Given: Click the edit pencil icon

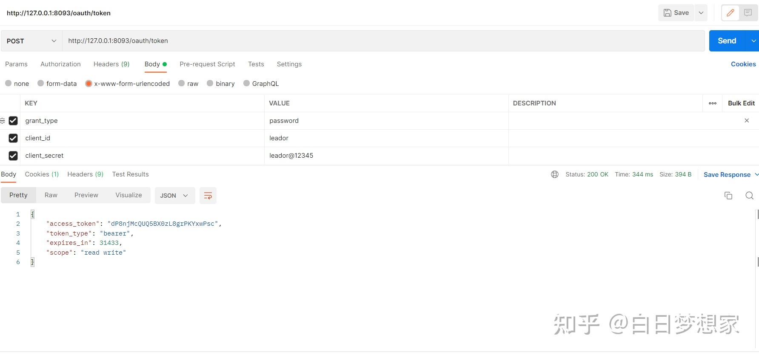Looking at the screenshot, I should (730, 13).
